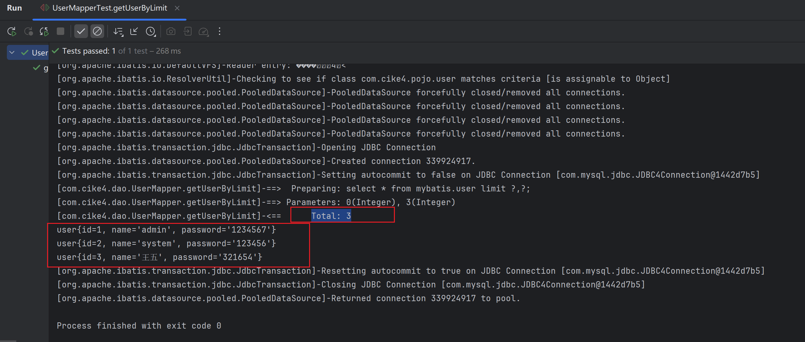Click Rerun Failed Tests icon
This screenshot has width=805, height=342.
28,31
